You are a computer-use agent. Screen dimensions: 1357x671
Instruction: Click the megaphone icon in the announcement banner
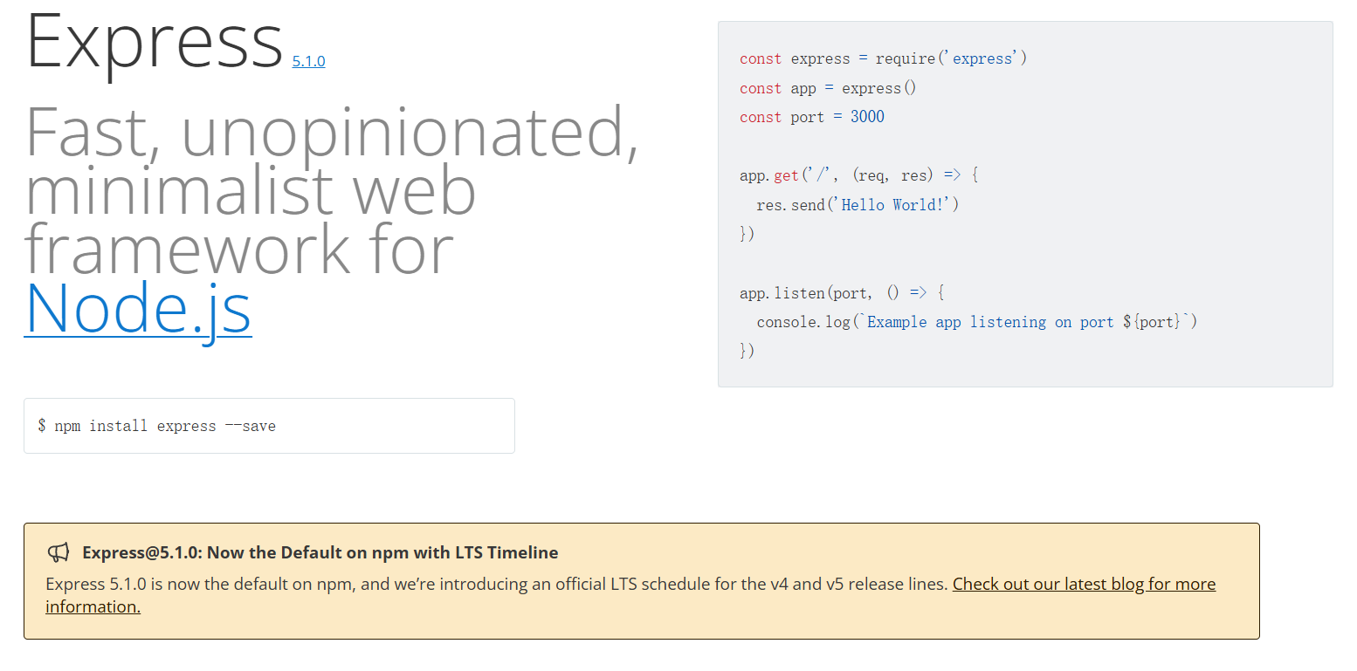[59, 552]
